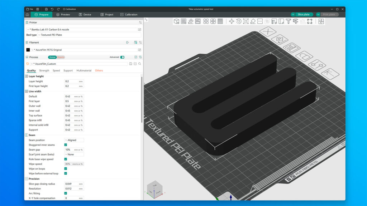Click the Add model cube icon

(x=176, y=21)
